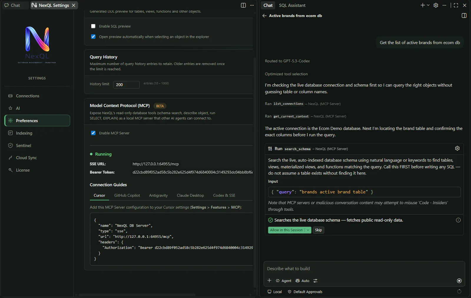Image resolution: width=471 pixels, height=298 pixels.
Task: Switch to the Antigravity guide tab
Action: click(x=158, y=196)
